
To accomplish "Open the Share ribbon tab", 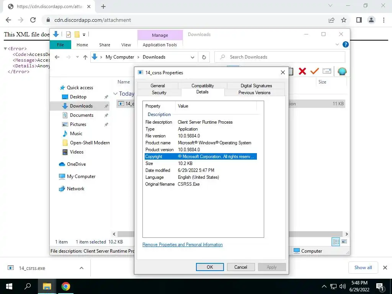I will point(105,45).
